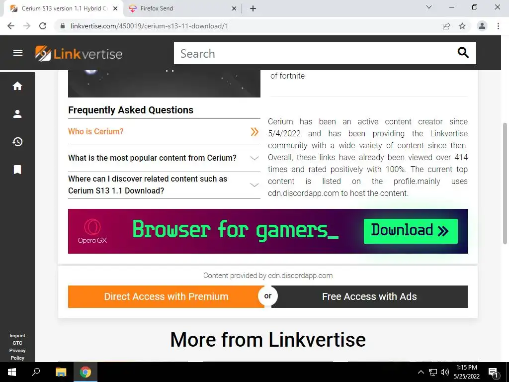
Task: Open File Explorer from taskbar
Action: point(61,372)
